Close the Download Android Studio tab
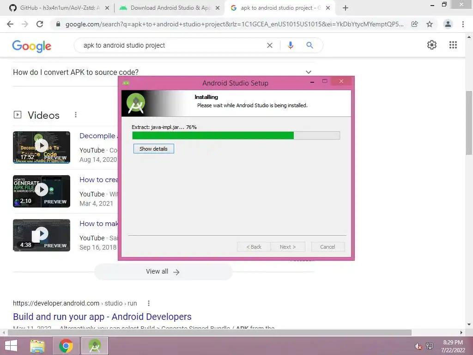Image resolution: width=473 pixels, height=355 pixels. (x=218, y=8)
